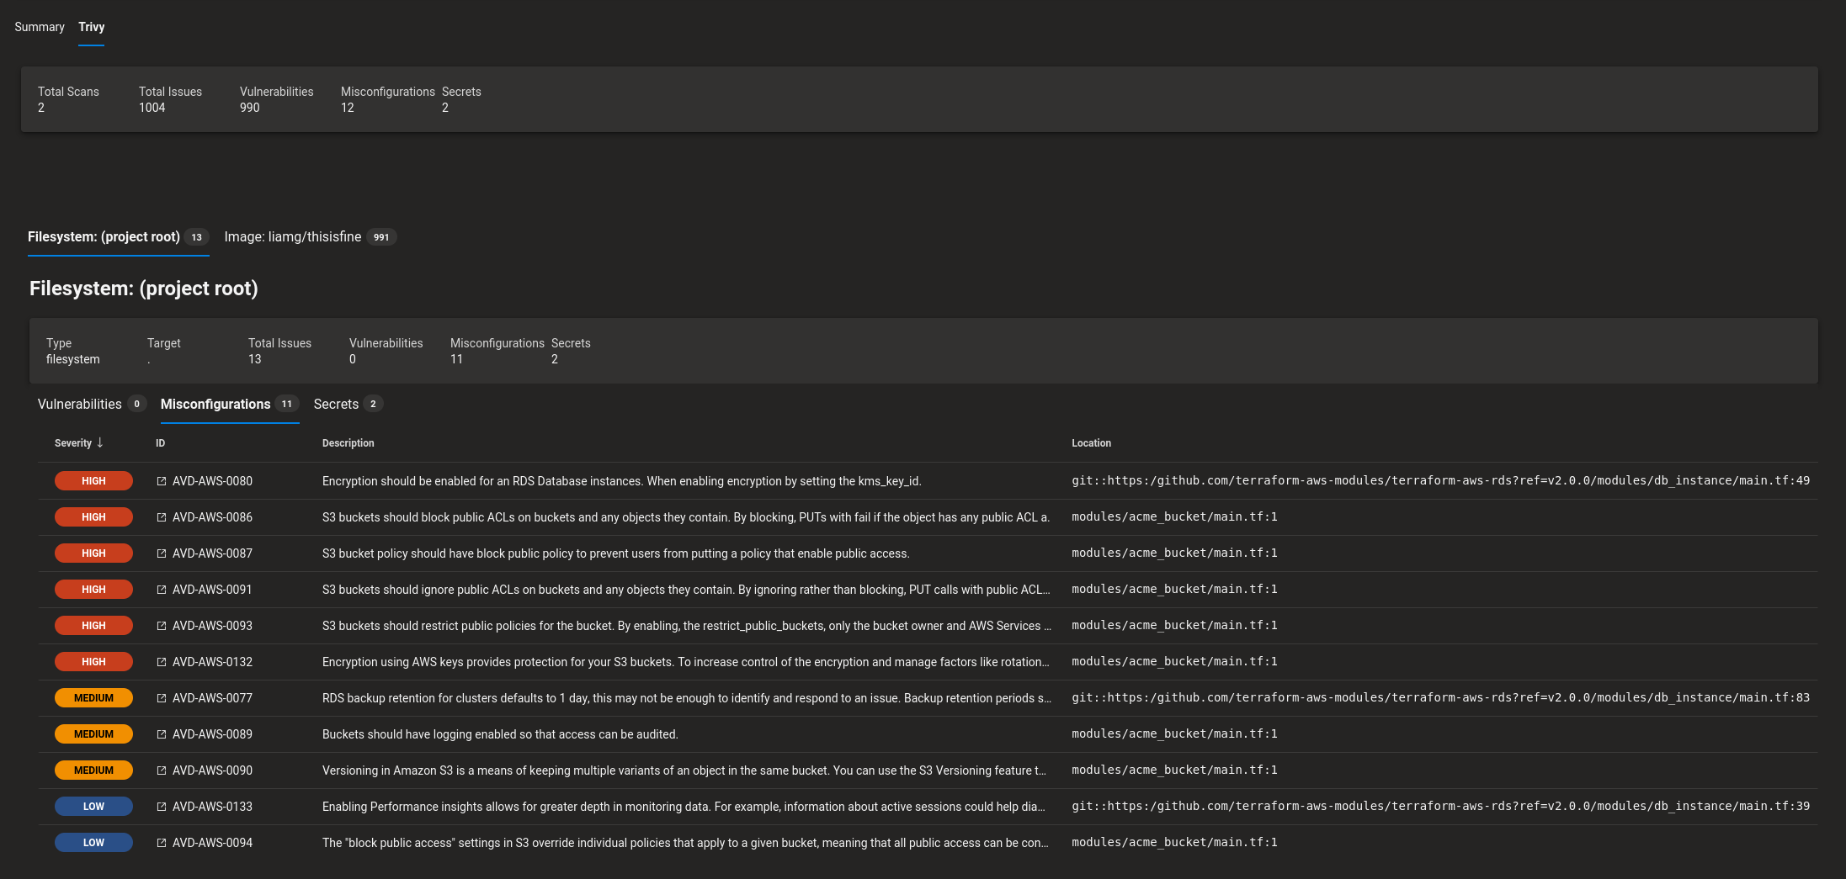Switch to the Summary tab

[x=40, y=27]
